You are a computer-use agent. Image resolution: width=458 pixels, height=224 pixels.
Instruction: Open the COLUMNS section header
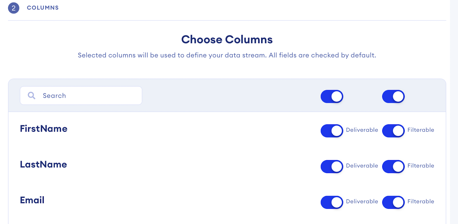coord(43,8)
